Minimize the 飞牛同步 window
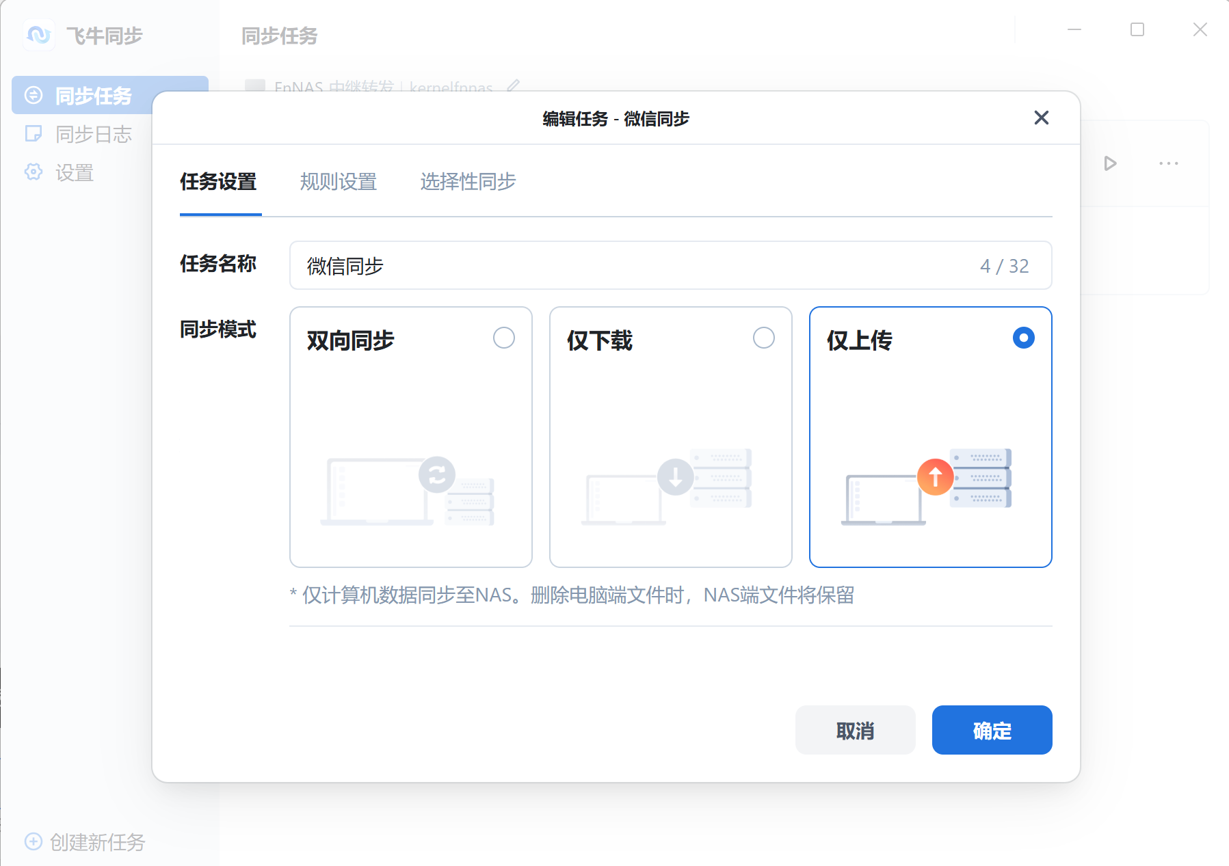 tap(1074, 29)
